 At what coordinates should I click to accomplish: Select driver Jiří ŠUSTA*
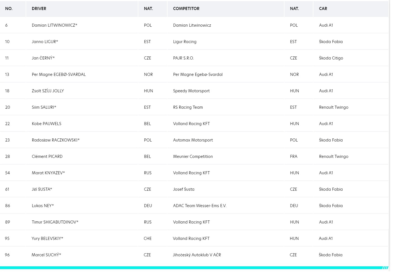(x=42, y=189)
